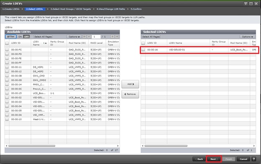Select All Pages in Selected LDEVs

[x=151, y=36]
